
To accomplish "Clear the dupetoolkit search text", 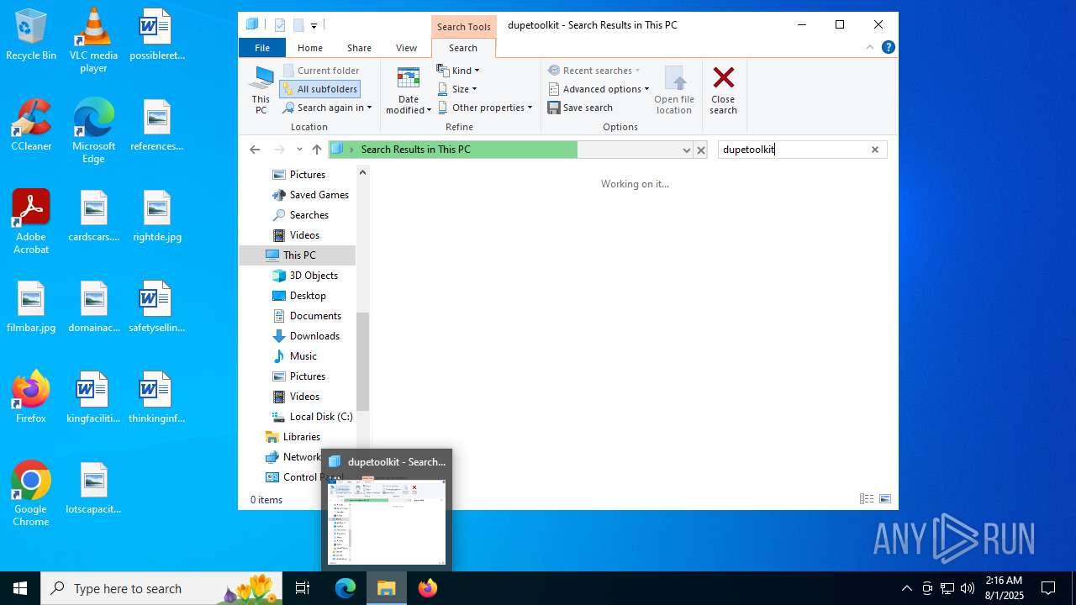I will click(874, 150).
